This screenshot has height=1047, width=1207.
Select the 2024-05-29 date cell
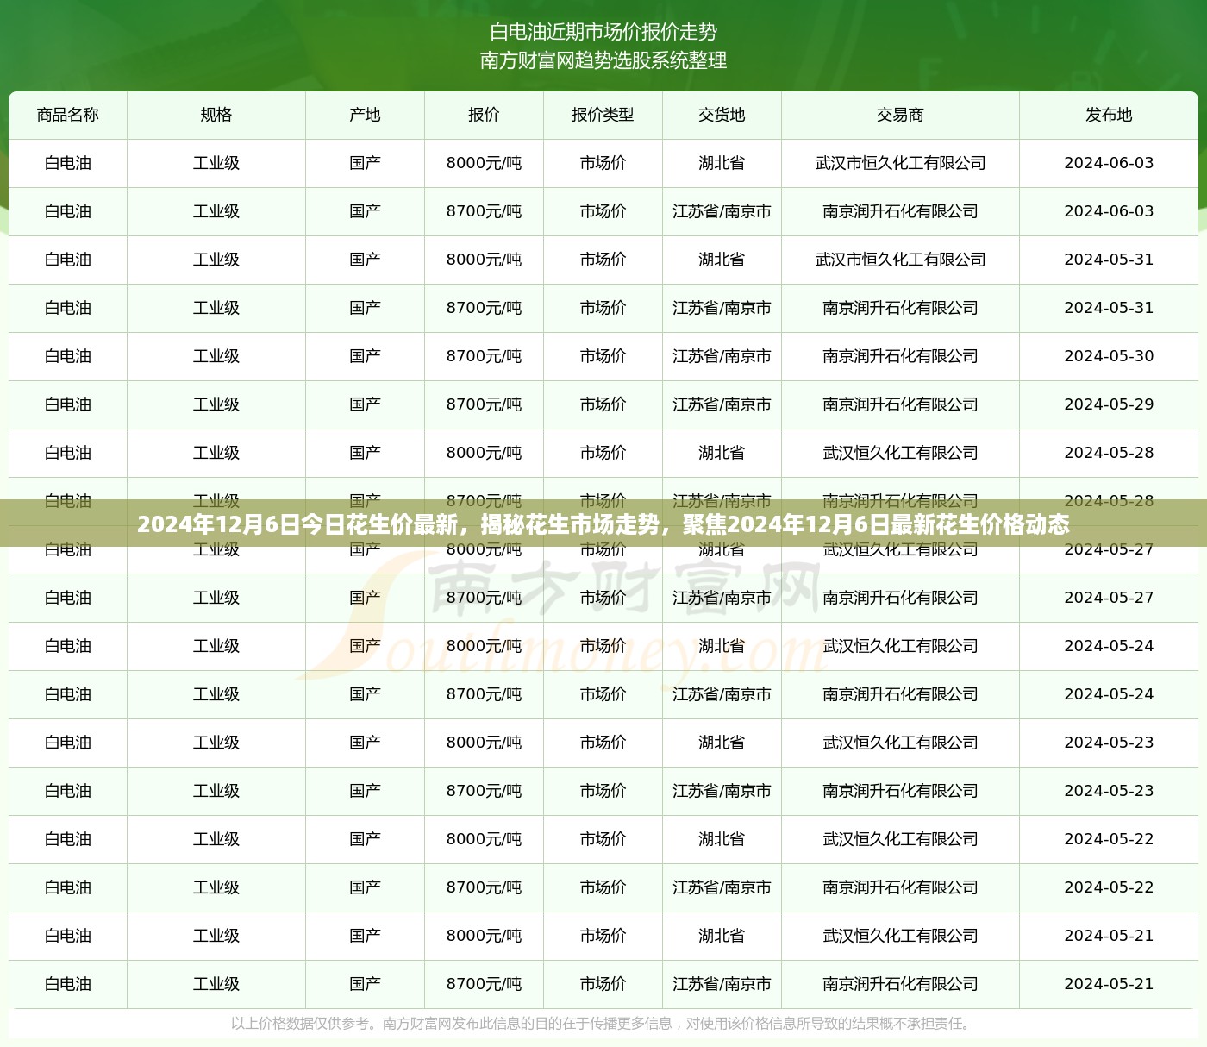[x=1109, y=404]
